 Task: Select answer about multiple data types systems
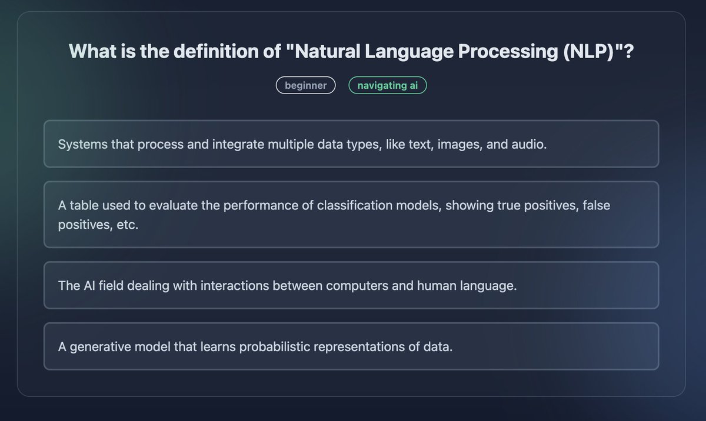[x=351, y=144]
